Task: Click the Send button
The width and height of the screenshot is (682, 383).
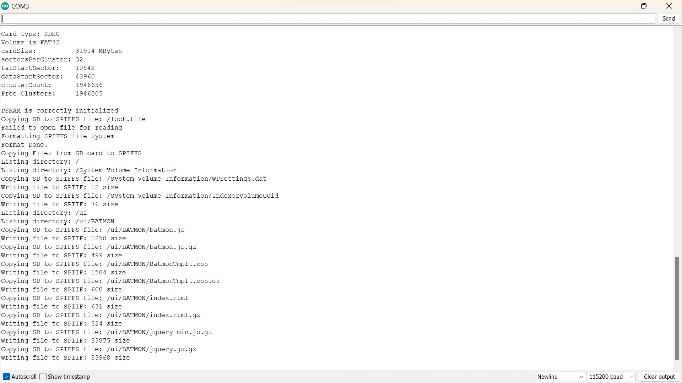Action: (669, 18)
